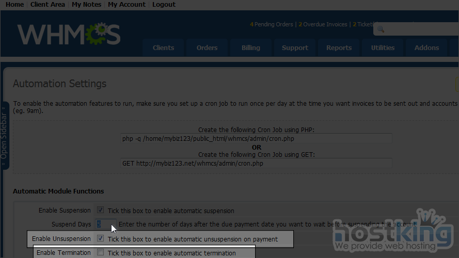459x258 pixels.
Task: Open the Clients menu tab
Action: tap(163, 48)
